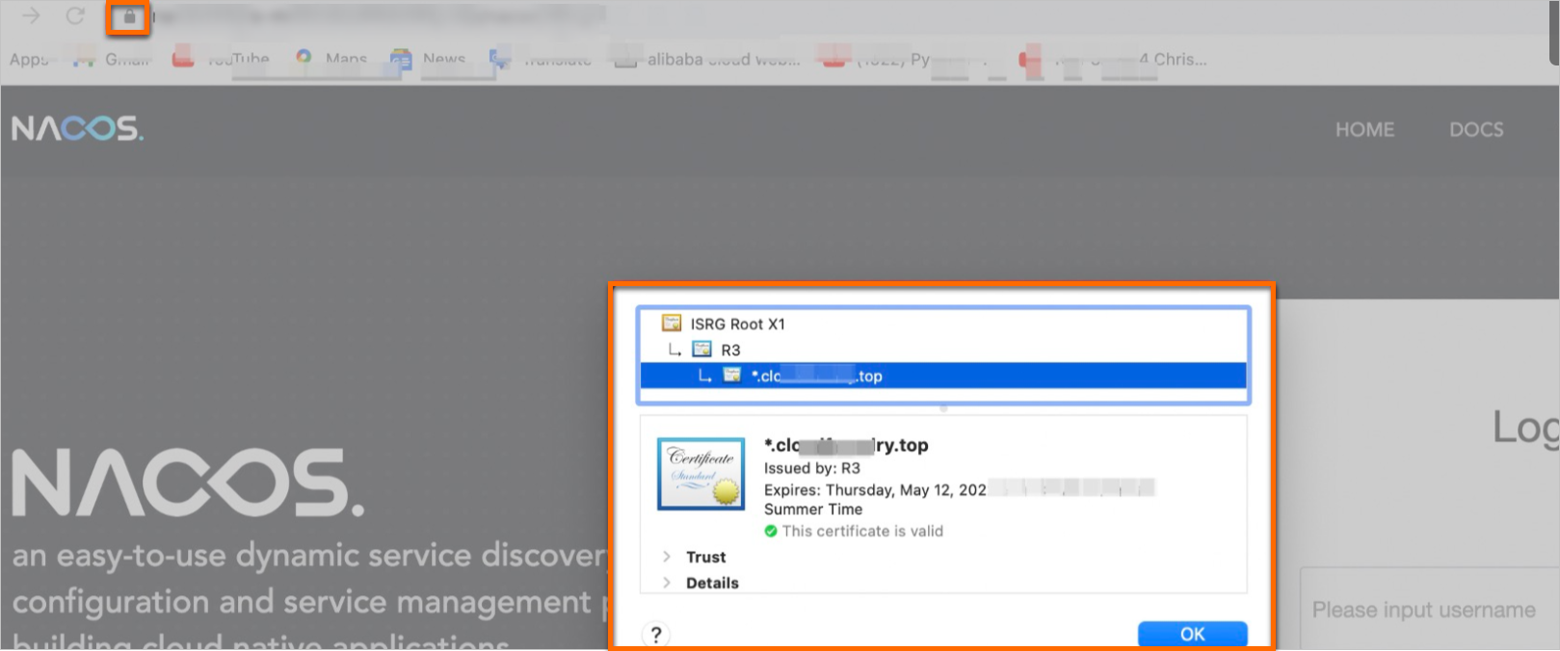Expand the Trust section
The image size is (1560, 651).
666,557
